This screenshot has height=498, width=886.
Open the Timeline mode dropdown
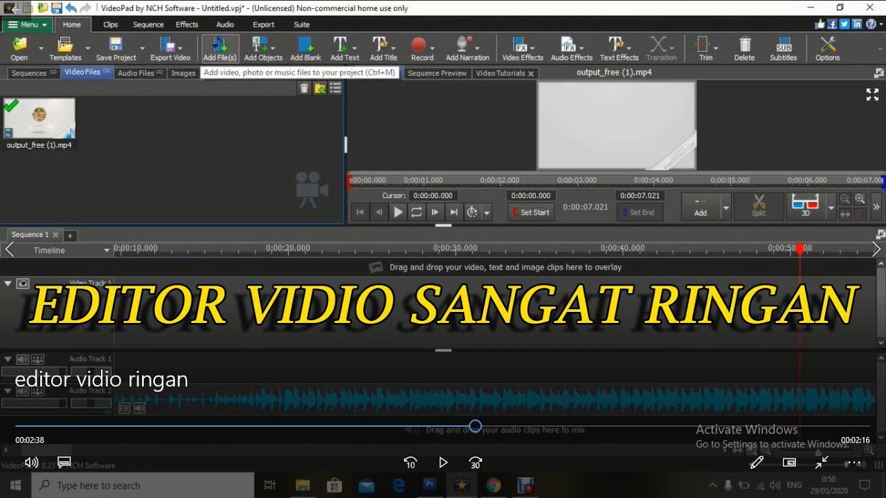click(107, 250)
